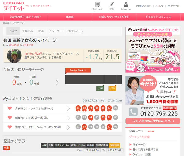Click heart icon beside 週3日ジム commitment
184x156 pixels.
10,126
